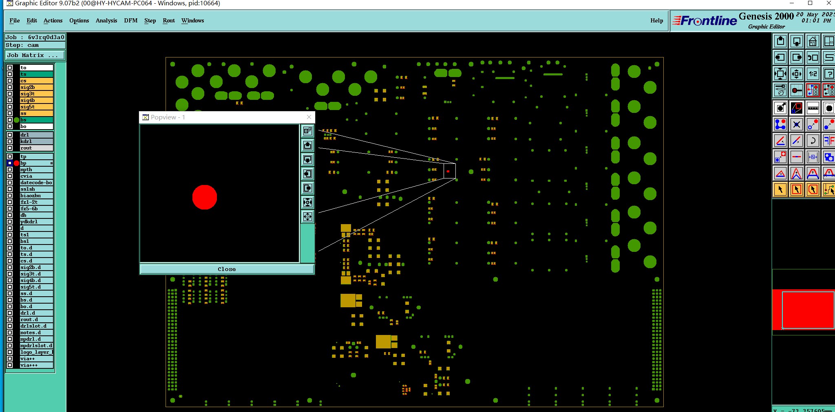Pan Popview up with arrow icon
The image size is (835, 412).
click(x=307, y=145)
